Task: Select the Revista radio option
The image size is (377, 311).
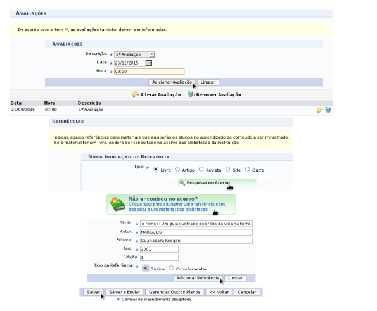Action: pyautogui.click(x=201, y=169)
